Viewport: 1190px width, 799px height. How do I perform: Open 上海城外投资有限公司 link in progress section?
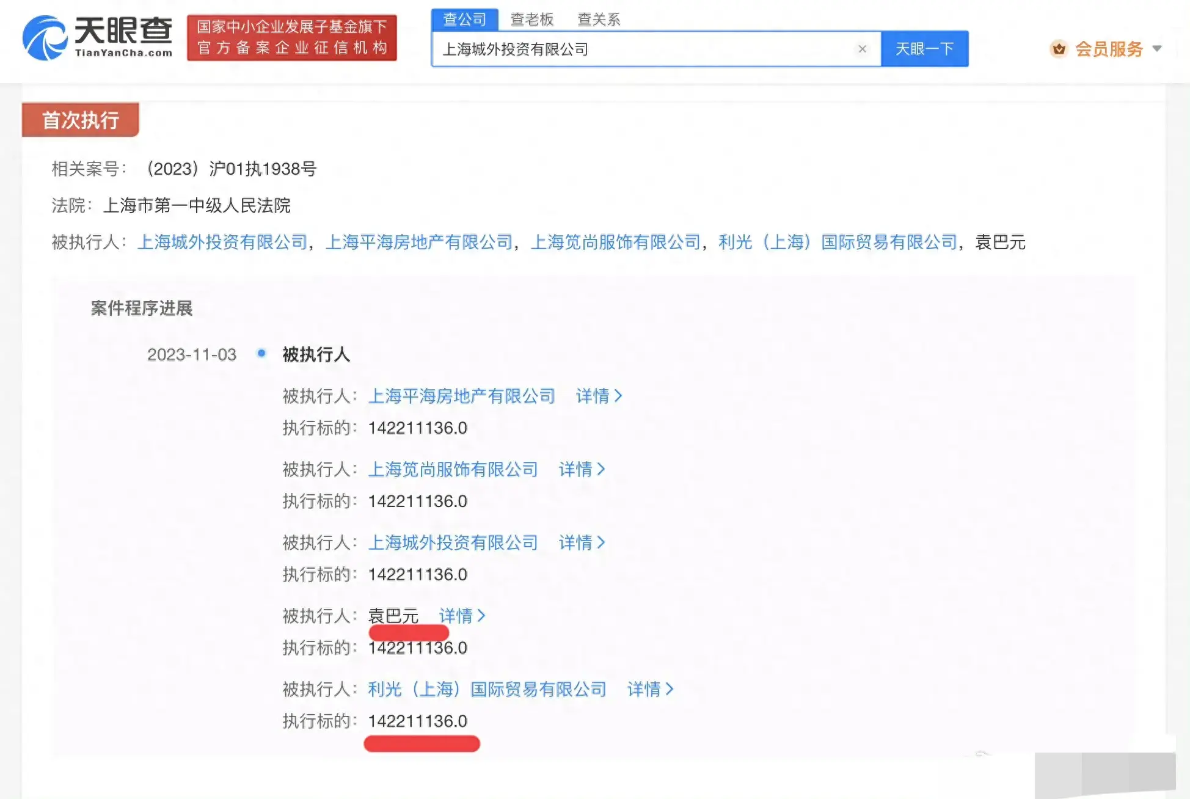453,542
